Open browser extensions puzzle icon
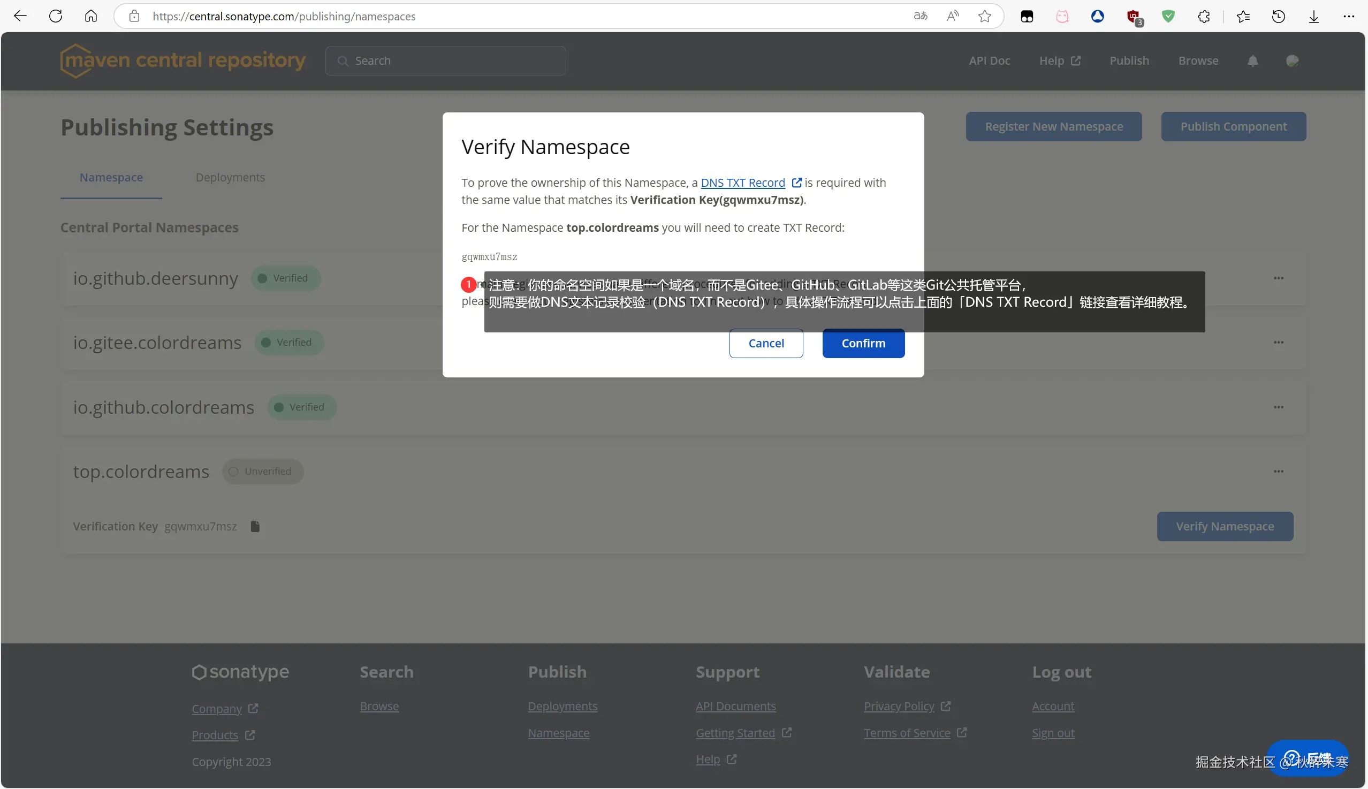This screenshot has height=789, width=1368. tap(1204, 16)
